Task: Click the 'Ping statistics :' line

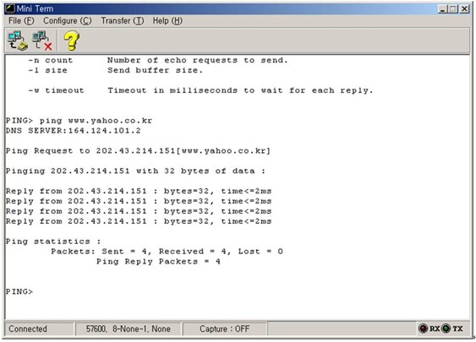Action: (53, 242)
